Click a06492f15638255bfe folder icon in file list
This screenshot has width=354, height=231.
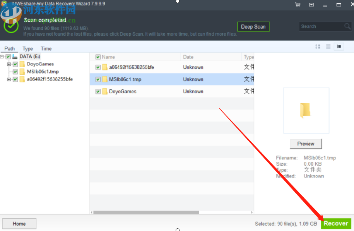pyautogui.click(x=105, y=67)
